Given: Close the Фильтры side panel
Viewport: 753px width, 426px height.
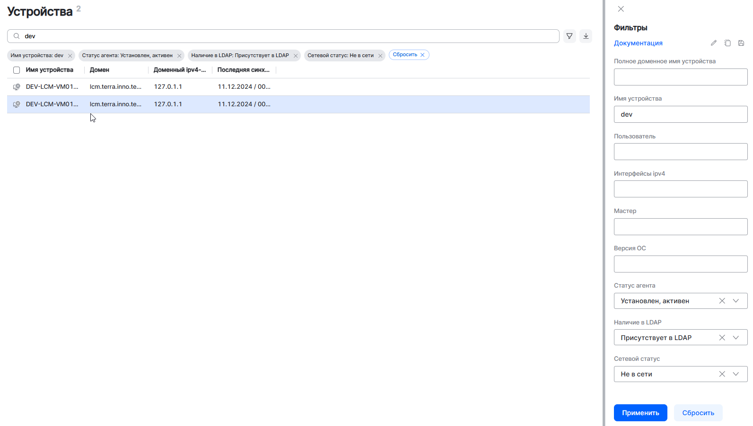Looking at the screenshot, I should click(621, 9).
